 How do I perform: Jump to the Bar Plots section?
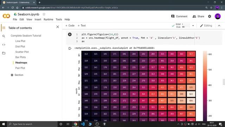pyautogui.click(x=20, y=57)
